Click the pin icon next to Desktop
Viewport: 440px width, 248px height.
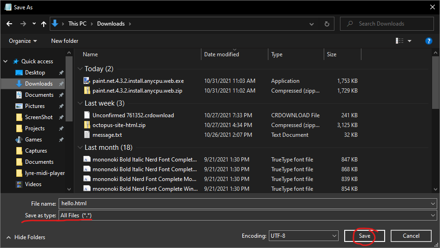click(x=61, y=73)
